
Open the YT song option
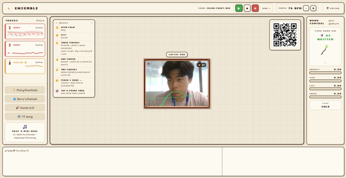(x=25, y=117)
